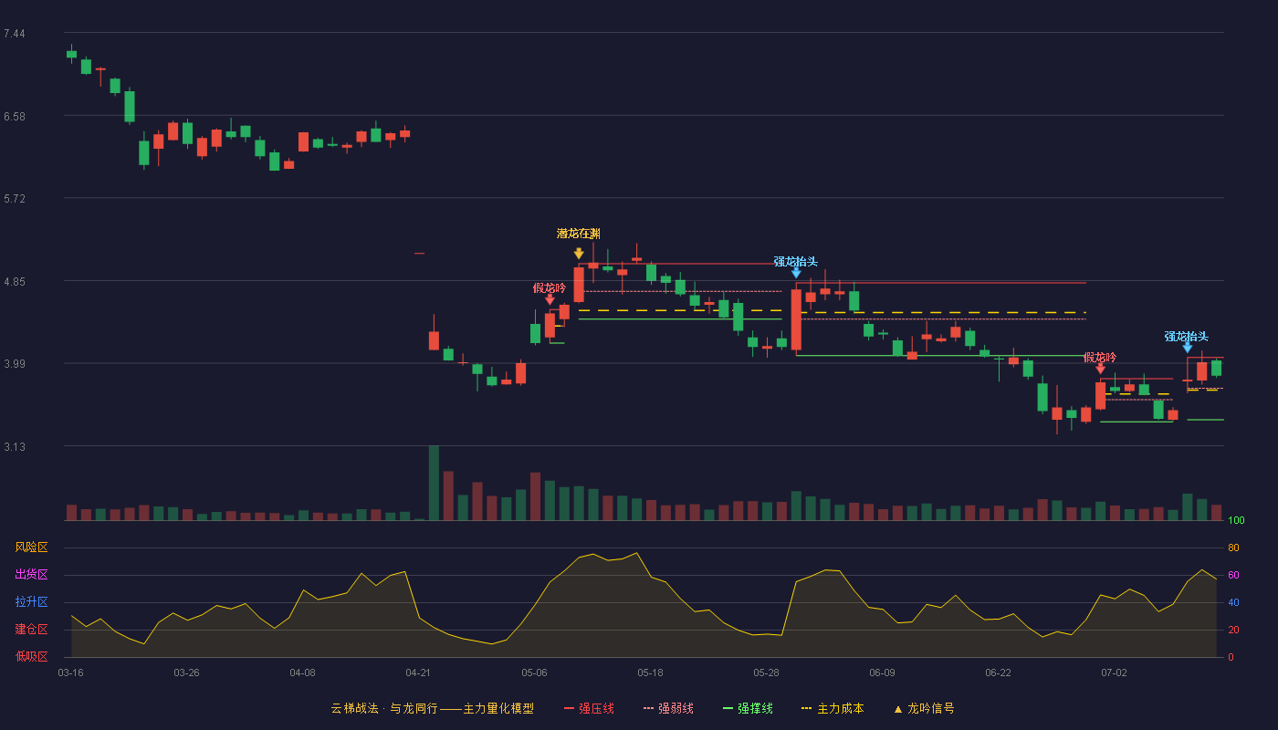The image size is (1278, 730).
Task: Click the 03-26 date label
Action: 186,673
